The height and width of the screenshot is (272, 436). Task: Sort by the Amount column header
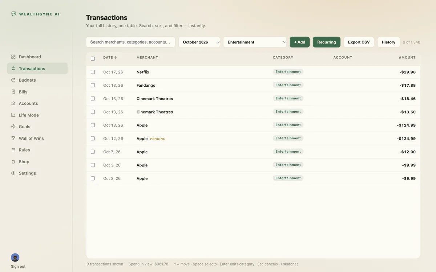[407, 58]
